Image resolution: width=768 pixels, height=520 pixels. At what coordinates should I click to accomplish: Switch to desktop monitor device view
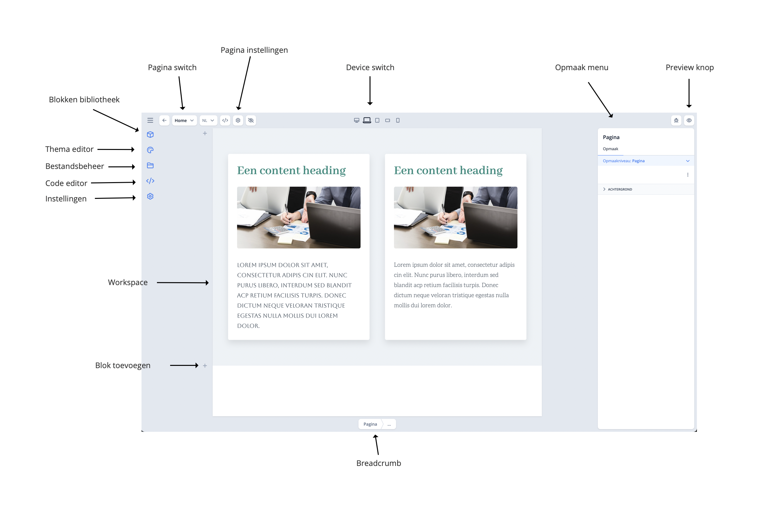357,120
